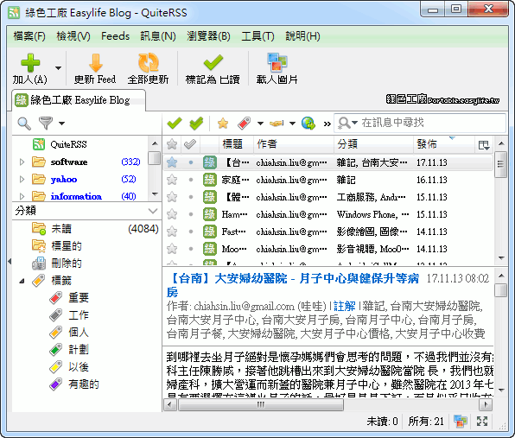Click the globe open-in-browser icon
This screenshot has width=515, height=438.
pyautogui.click(x=308, y=124)
